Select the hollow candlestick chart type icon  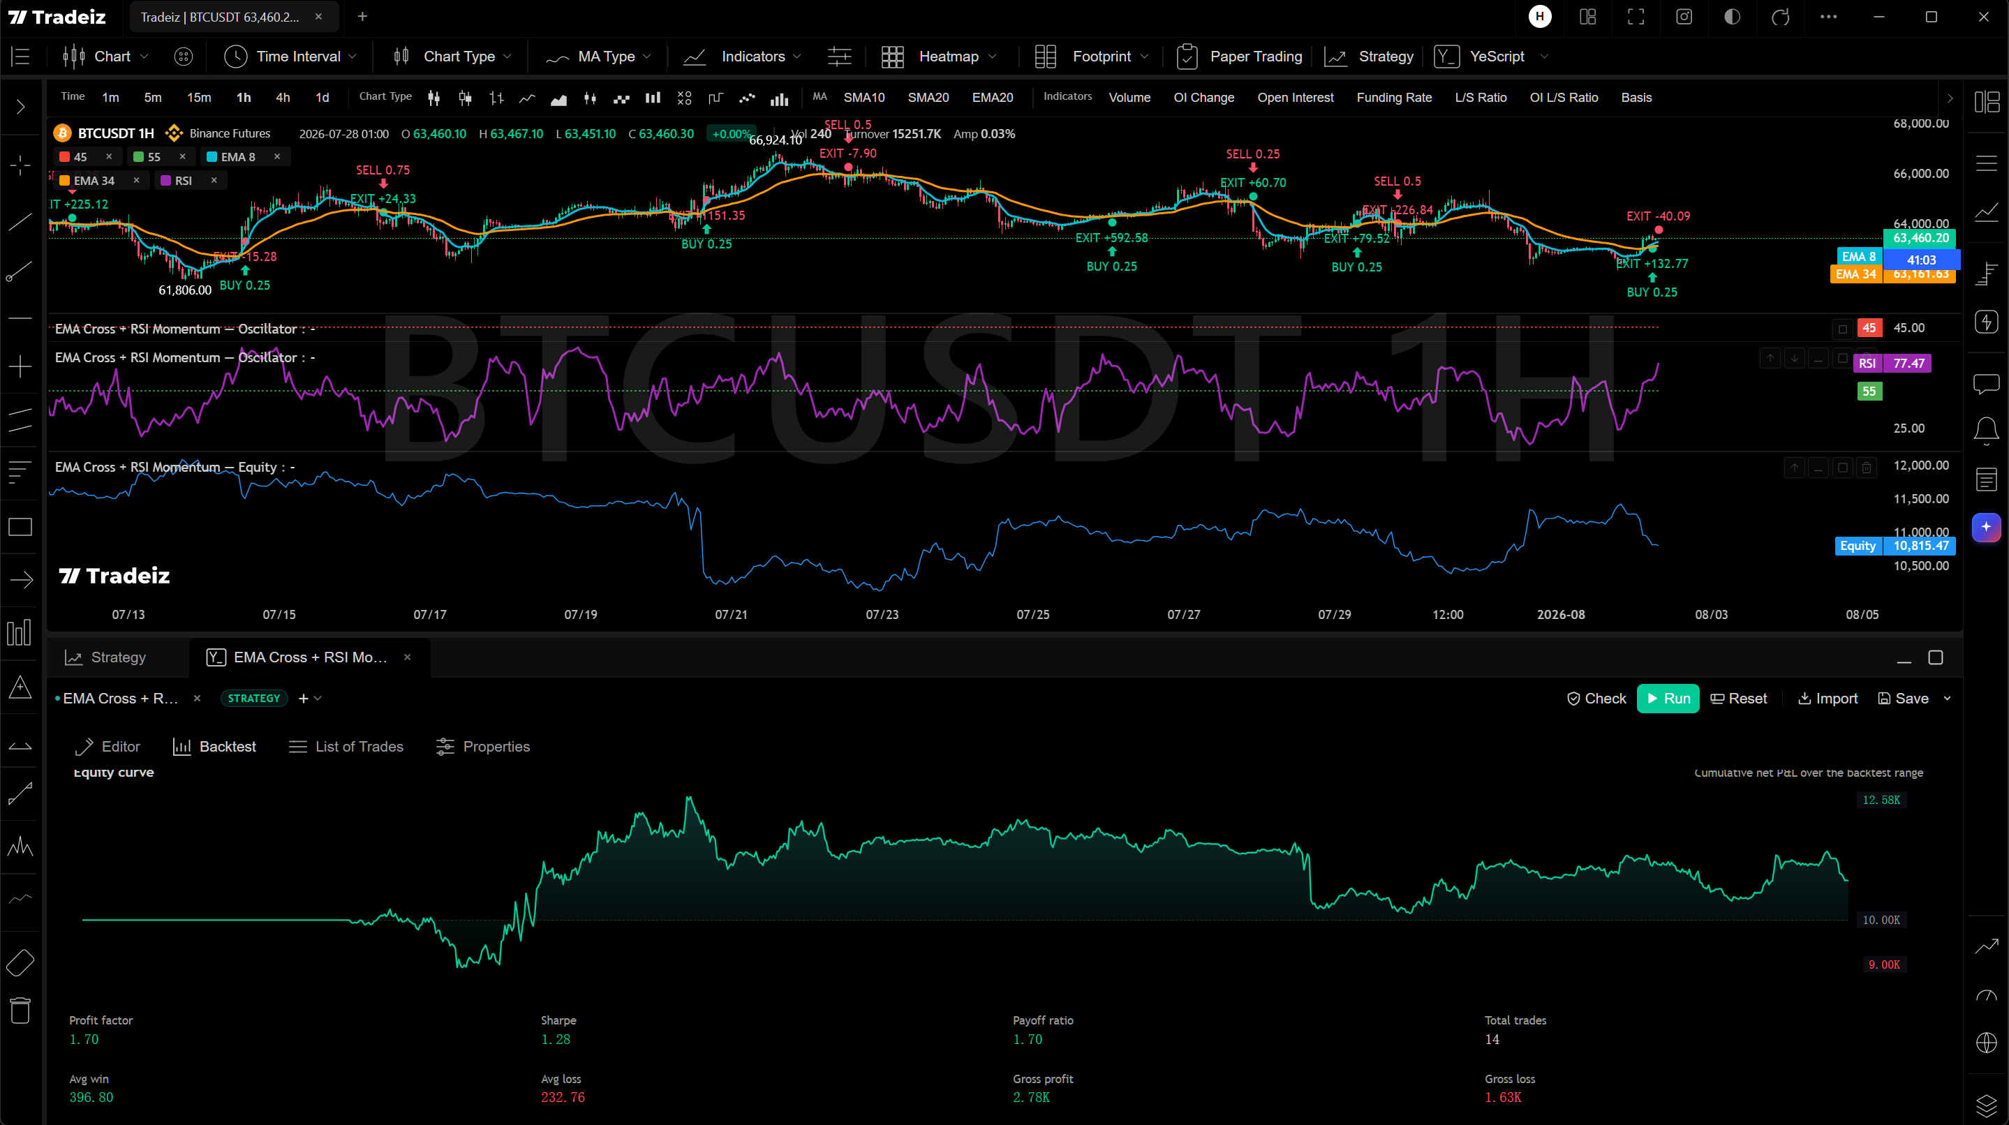(x=466, y=98)
